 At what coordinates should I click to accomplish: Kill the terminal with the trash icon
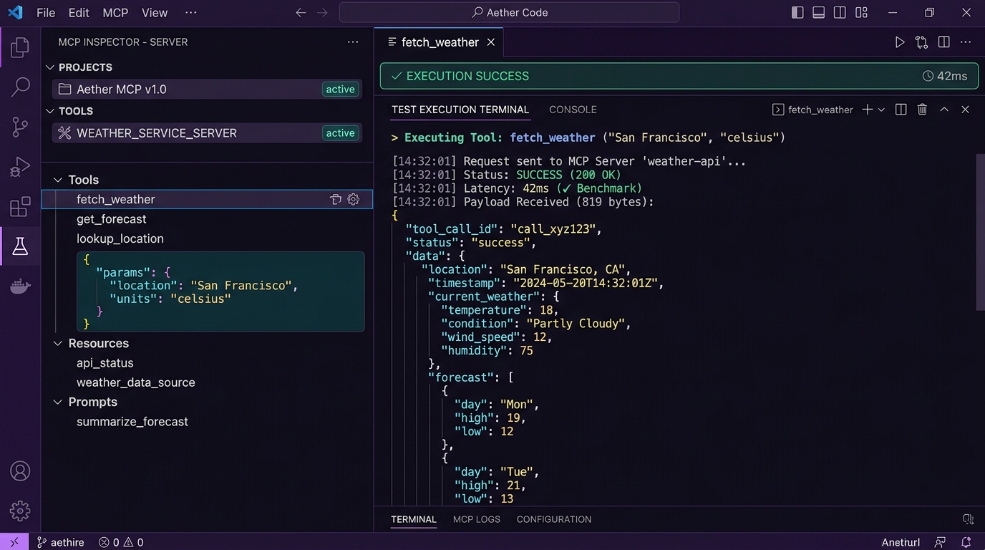[922, 110]
